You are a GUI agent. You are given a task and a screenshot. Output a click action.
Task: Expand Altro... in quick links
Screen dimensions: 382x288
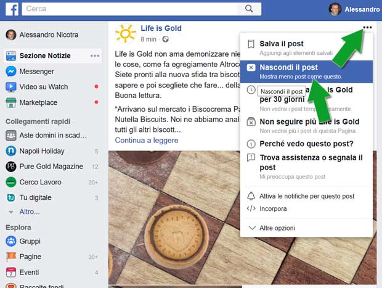tap(29, 212)
